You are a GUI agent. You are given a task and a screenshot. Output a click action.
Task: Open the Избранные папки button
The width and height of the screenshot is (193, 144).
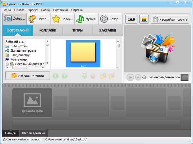tap(28, 76)
